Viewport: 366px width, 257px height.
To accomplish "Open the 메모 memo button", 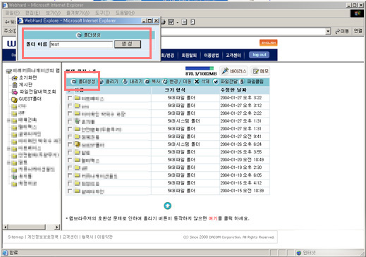I will [260, 71].
